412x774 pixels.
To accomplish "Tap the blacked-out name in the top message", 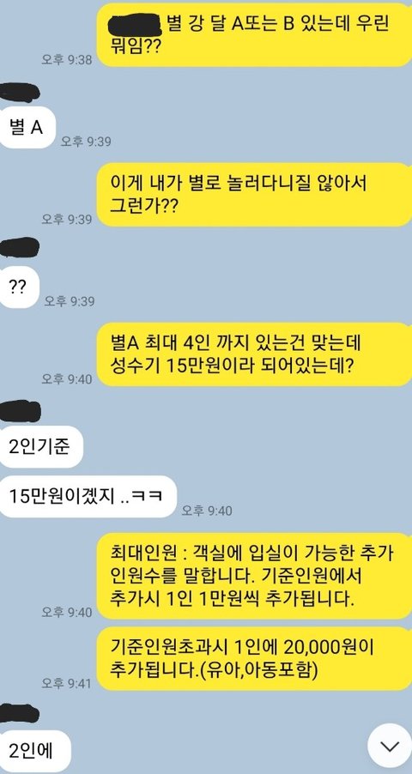I will pos(134,24).
